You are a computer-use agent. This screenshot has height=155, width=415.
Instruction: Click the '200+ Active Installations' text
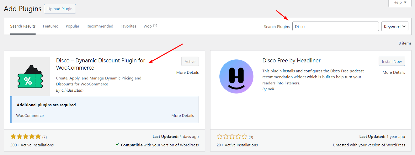pyautogui.click(x=32, y=145)
